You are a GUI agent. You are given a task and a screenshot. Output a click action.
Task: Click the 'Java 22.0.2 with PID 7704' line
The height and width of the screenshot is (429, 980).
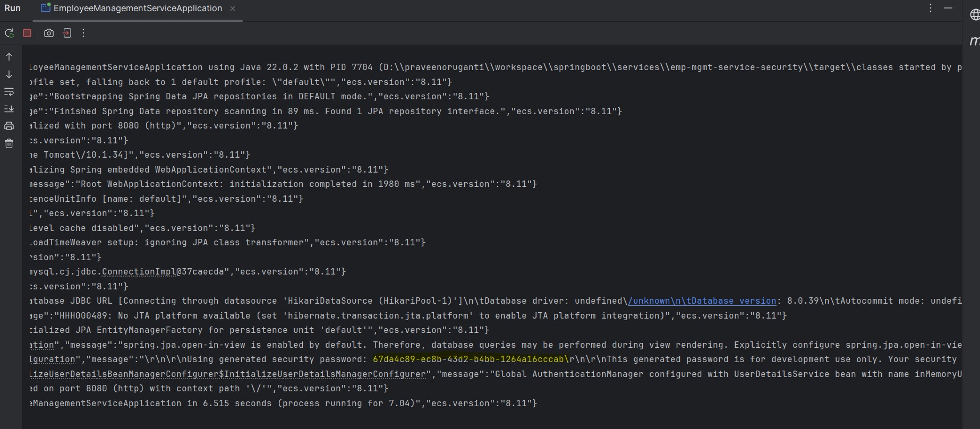click(495, 67)
